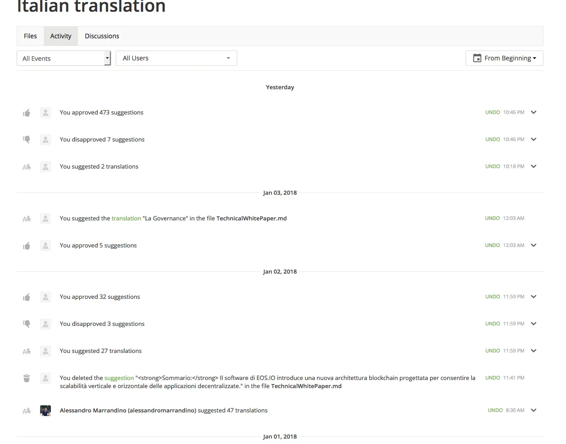Undo approval of 473 suggestions
566x444 pixels.
coord(493,112)
